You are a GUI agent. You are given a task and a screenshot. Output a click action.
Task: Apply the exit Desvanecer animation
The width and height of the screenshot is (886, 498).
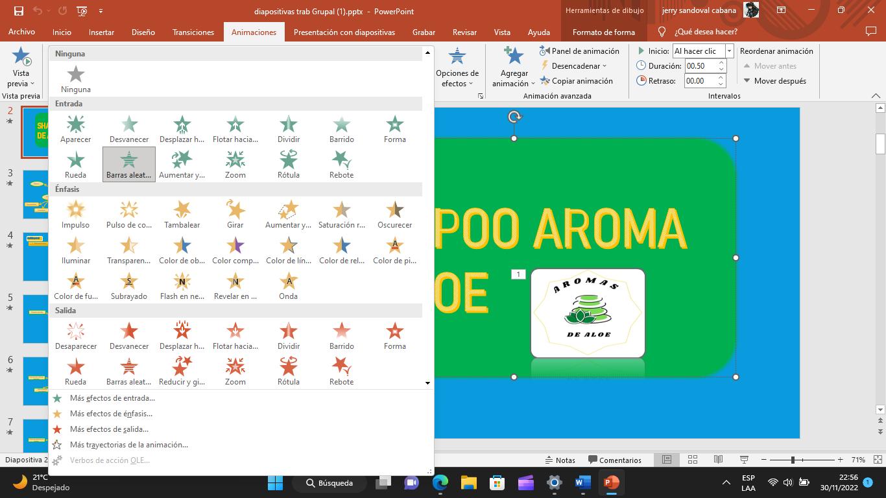click(129, 335)
